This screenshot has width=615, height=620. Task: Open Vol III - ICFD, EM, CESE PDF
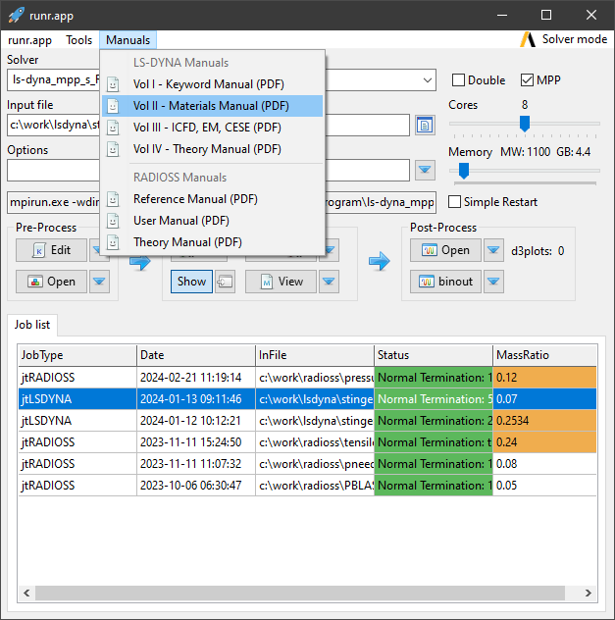coord(212,128)
